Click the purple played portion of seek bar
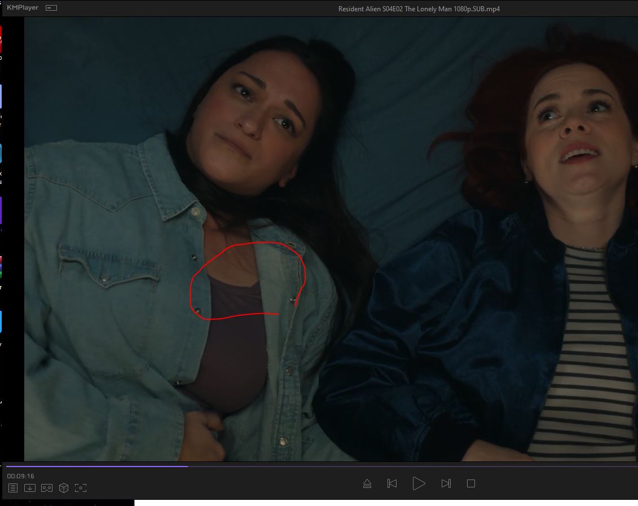638x506 pixels. coord(96,467)
